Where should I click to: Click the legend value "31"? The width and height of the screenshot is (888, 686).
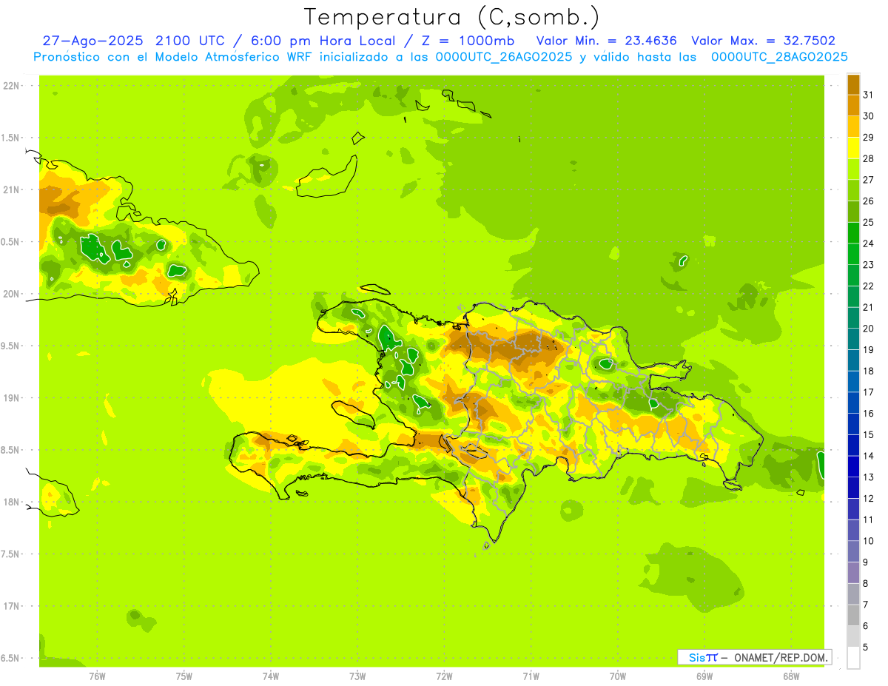(869, 95)
